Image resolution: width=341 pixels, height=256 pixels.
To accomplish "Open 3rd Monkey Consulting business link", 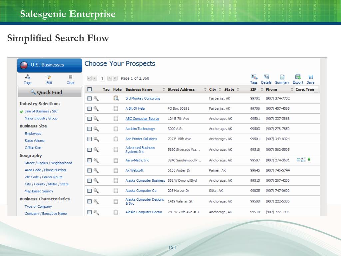I will coord(143,98).
